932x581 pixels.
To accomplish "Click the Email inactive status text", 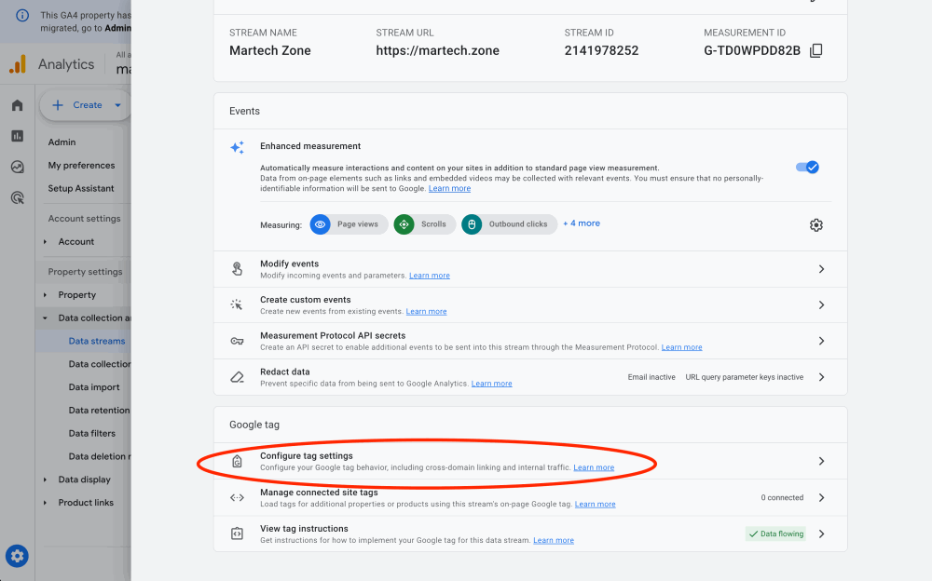I will [x=651, y=377].
